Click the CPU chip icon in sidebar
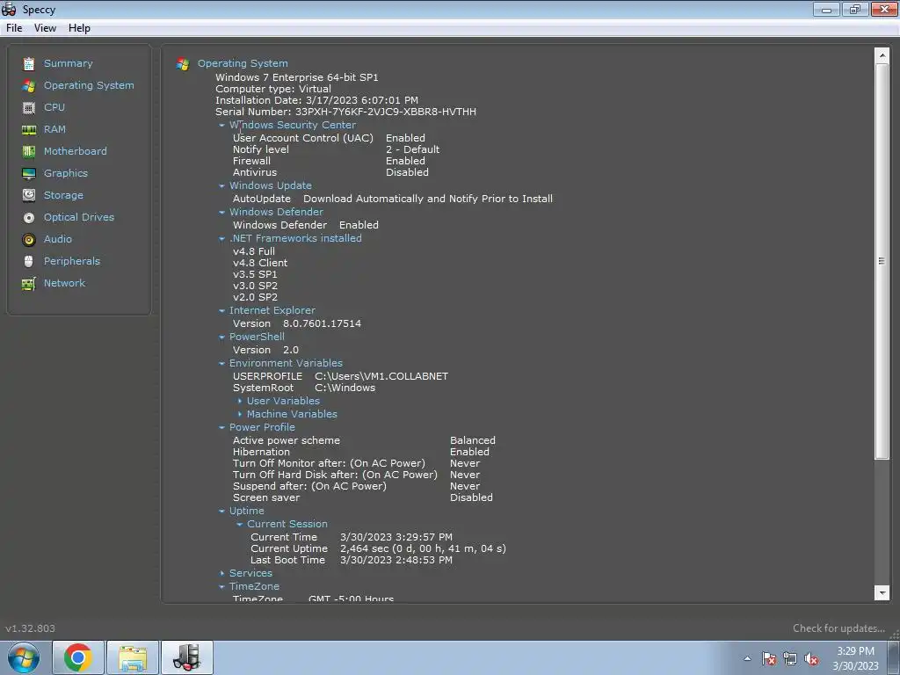The width and height of the screenshot is (900, 675). (x=29, y=107)
